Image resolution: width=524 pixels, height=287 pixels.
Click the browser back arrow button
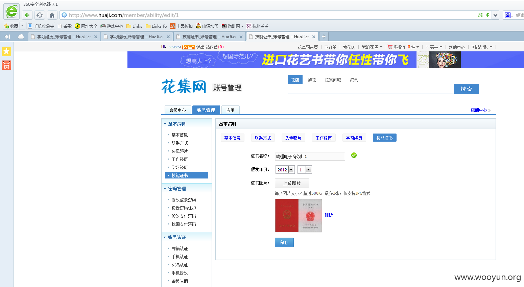27,15
